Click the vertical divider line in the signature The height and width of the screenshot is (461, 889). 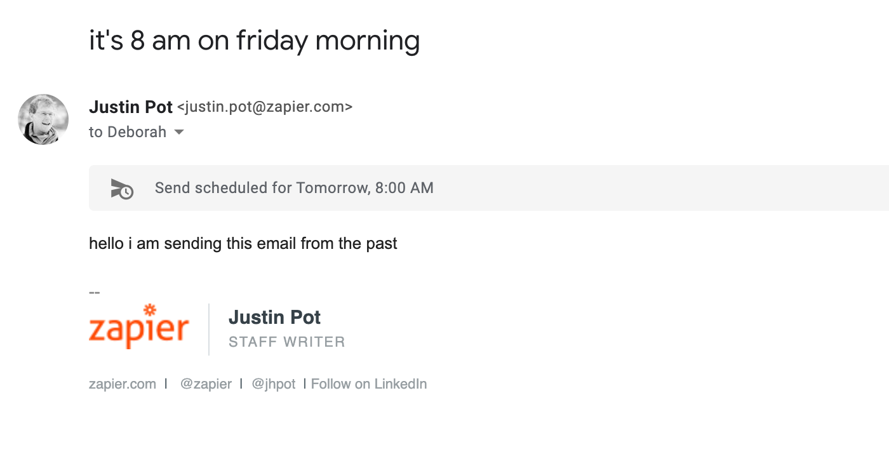point(209,330)
